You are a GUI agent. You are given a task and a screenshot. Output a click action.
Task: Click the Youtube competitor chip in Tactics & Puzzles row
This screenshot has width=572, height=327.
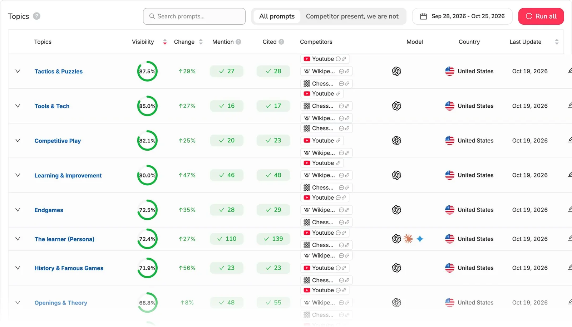(x=325, y=59)
